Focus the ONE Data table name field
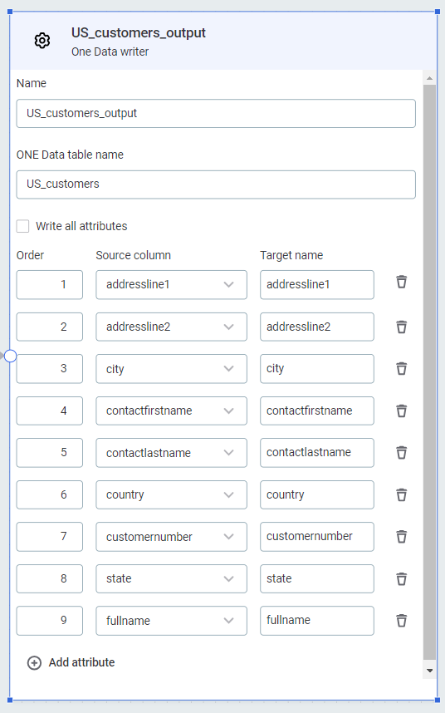Image resolution: width=445 pixels, height=713 pixels. 216,184
